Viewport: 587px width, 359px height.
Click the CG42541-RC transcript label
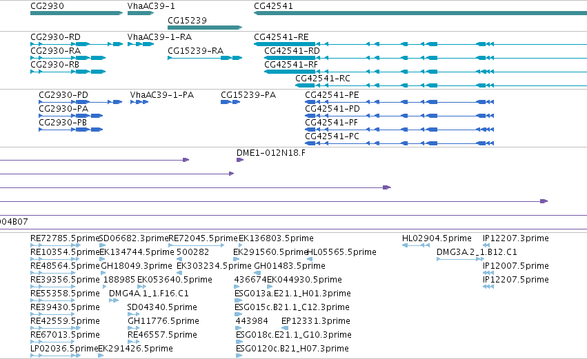pyautogui.click(x=323, y=79)
